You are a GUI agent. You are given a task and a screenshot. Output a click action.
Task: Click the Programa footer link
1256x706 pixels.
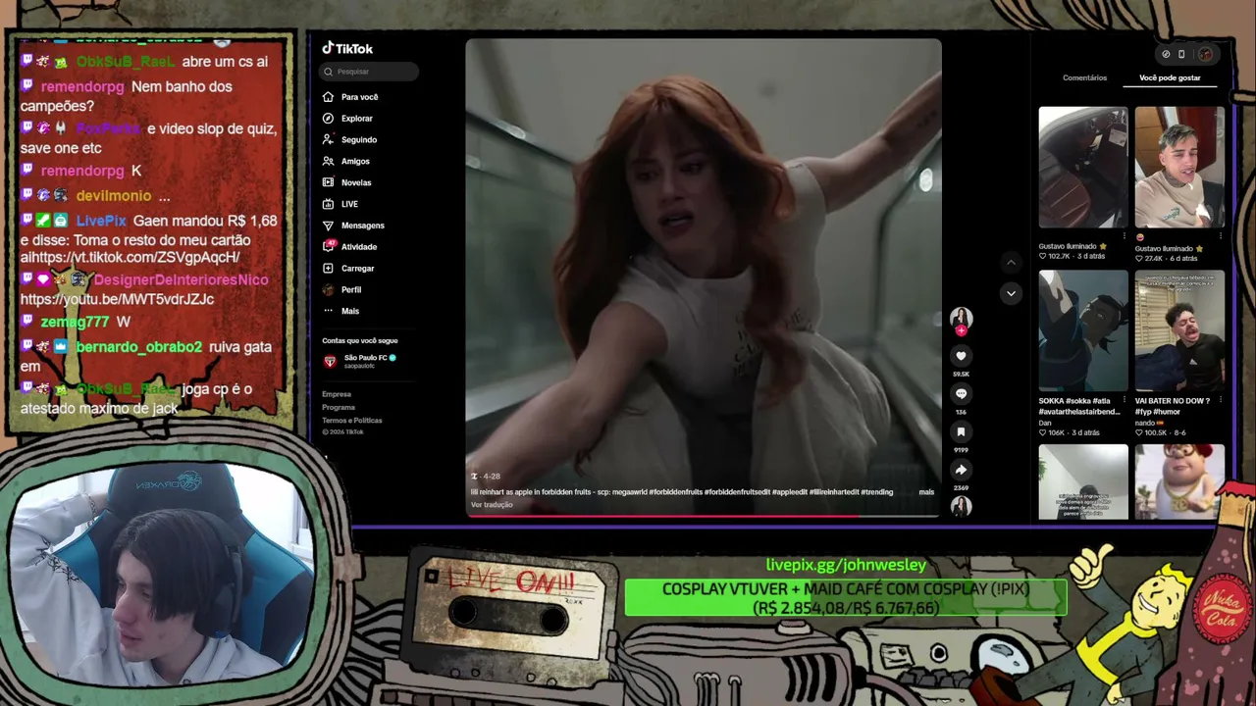tap(339, 407)
